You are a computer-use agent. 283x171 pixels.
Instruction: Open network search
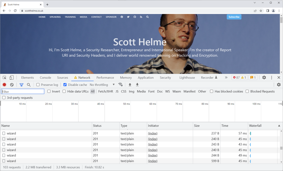(x=29, y=85)
